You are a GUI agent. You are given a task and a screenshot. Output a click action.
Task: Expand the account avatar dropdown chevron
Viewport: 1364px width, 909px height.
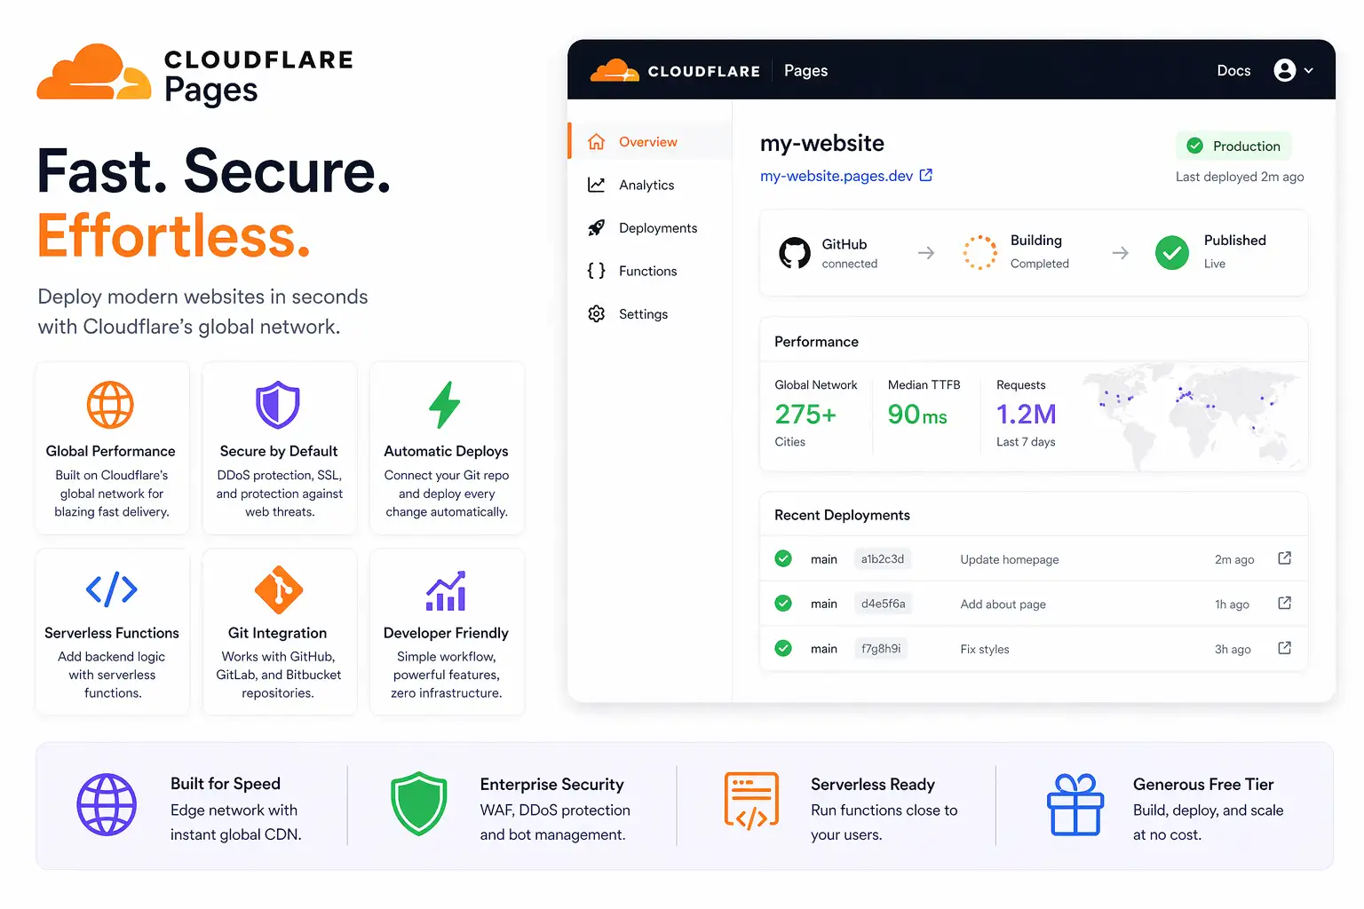1308,70
